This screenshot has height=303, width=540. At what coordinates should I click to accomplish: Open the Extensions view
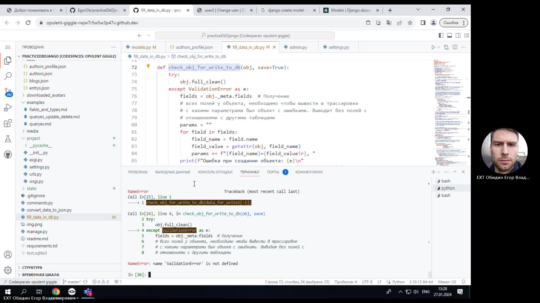click(x=8, y=123)
